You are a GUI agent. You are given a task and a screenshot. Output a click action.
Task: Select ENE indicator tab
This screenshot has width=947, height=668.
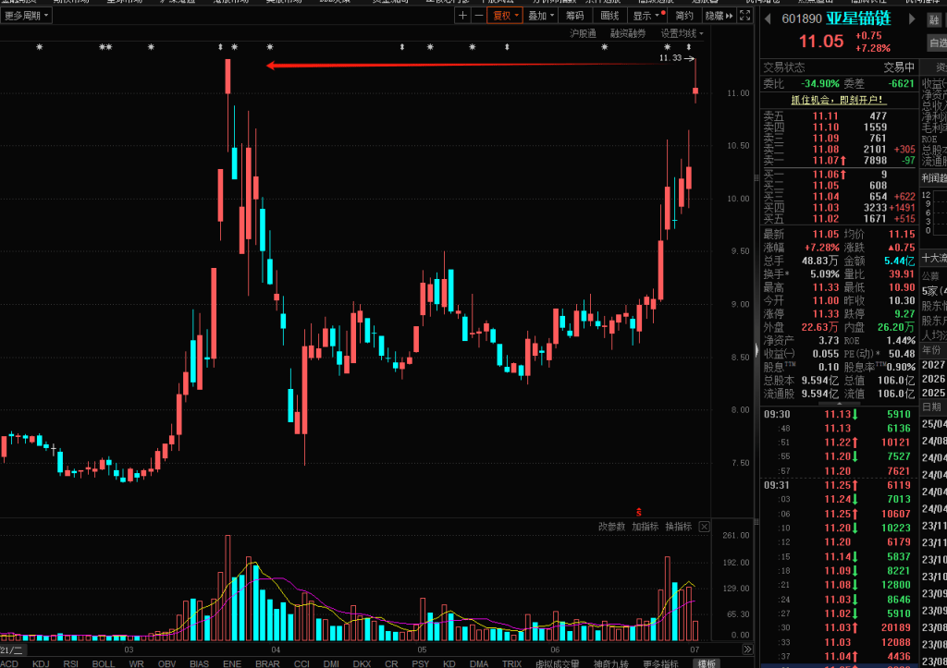[232, 663]
